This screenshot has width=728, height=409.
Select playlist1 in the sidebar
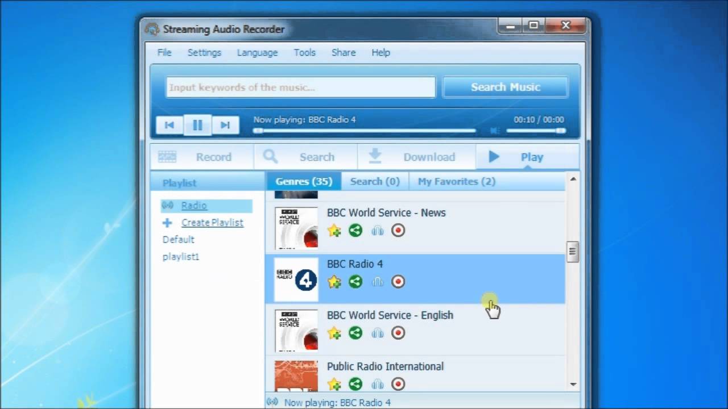(x=181, y=257)
